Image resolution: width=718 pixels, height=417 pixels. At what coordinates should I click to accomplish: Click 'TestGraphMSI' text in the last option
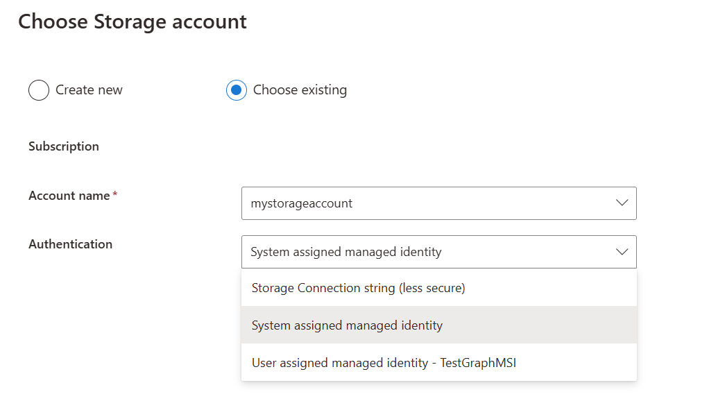478,363
